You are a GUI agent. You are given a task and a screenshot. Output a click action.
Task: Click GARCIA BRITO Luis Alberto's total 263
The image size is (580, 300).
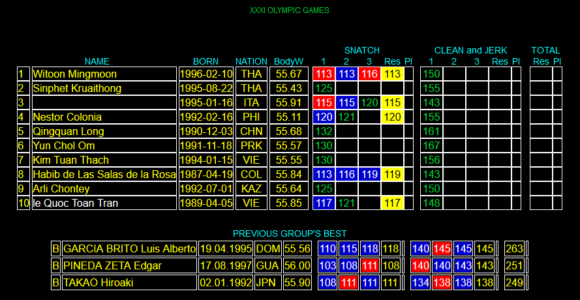click(514, 249)
